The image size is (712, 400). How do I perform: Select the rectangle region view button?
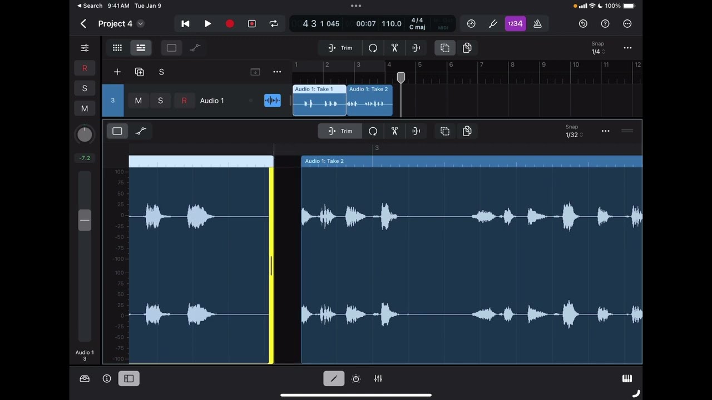[171, 48]
